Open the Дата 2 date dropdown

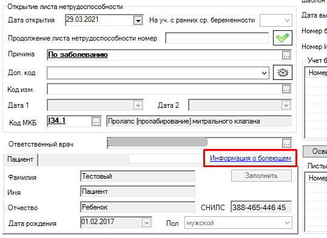tap(286, 105)
